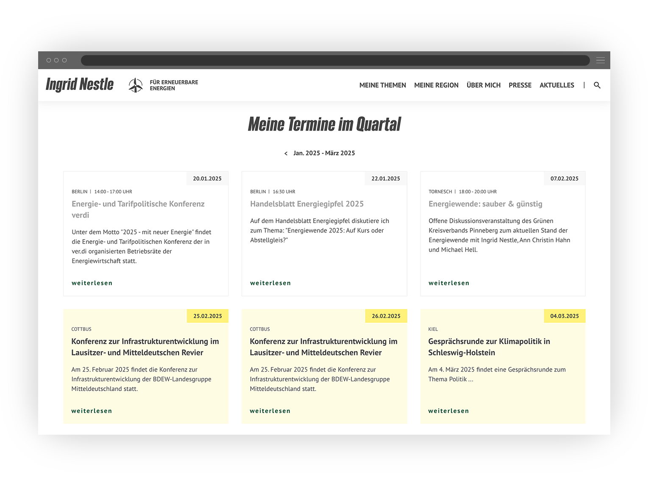
Task: Click the yellow 25.02.2025 date badge
Action: coord(208,316)
